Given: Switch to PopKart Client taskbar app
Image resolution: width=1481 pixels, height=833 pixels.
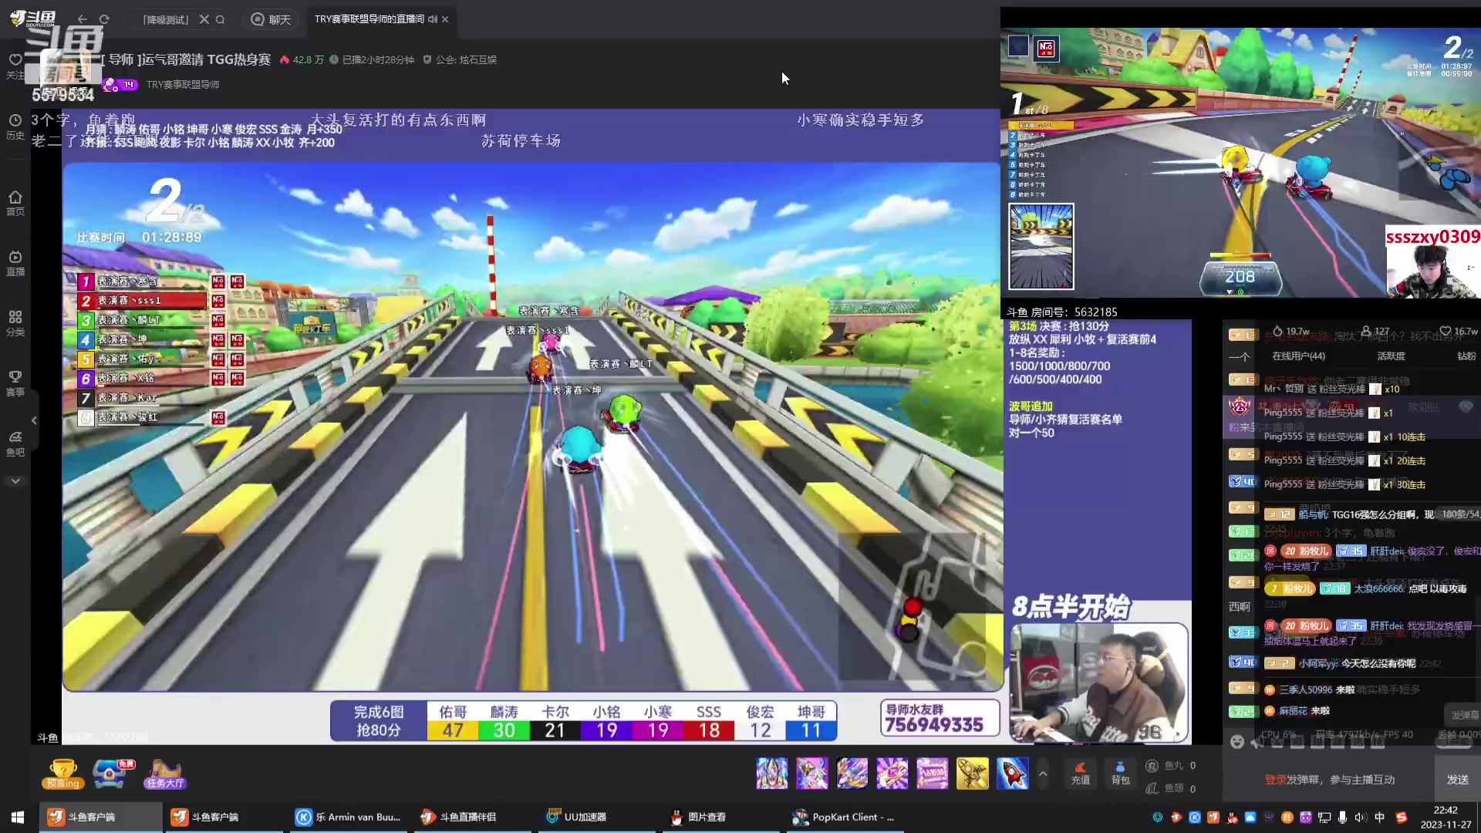Looking at the screenshot, I should pyautogui.click(x=845, y=817).
